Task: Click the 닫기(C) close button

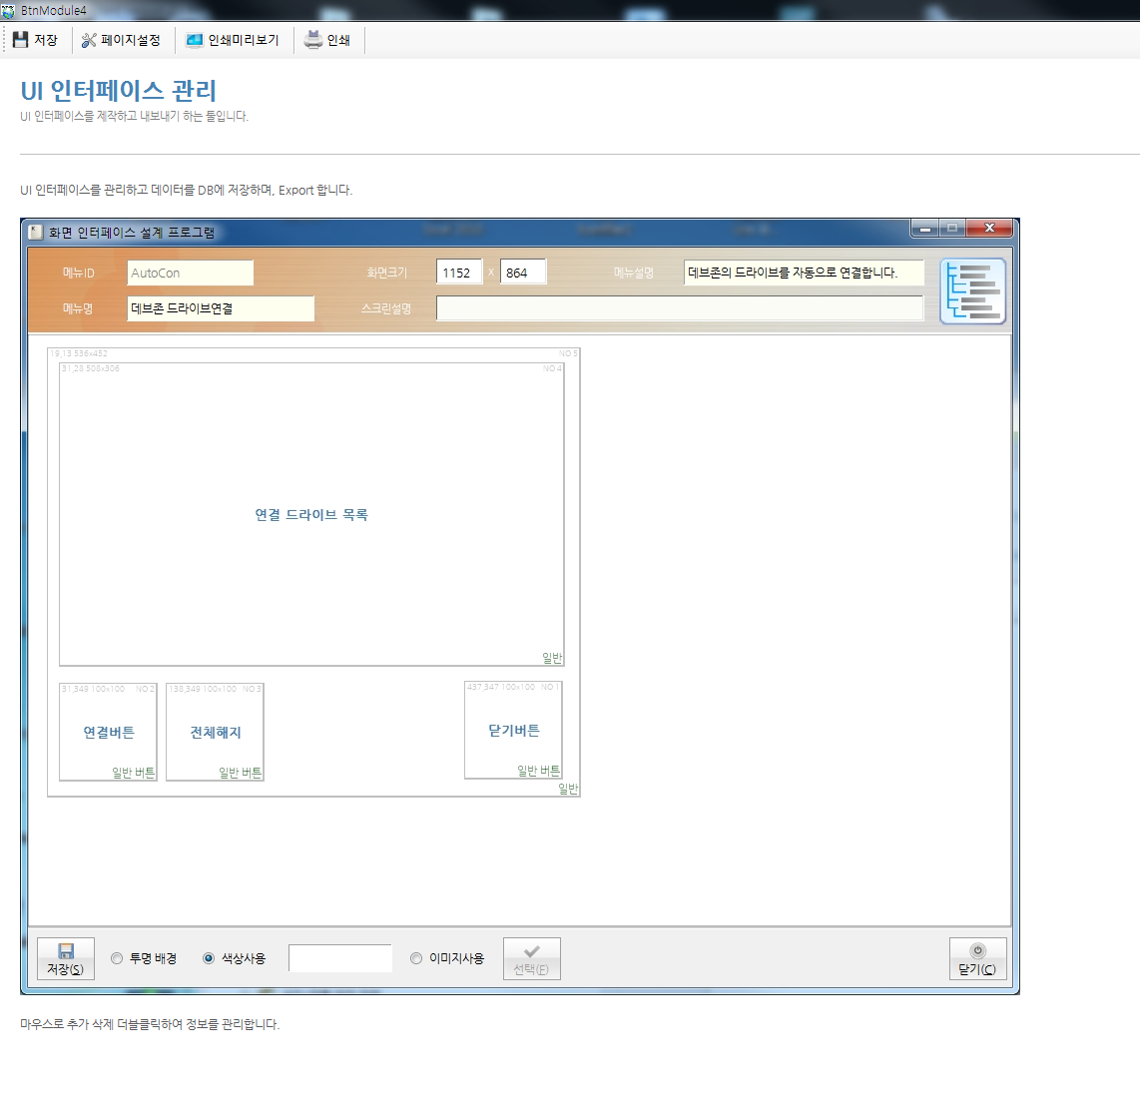Action: click(978, 959)
